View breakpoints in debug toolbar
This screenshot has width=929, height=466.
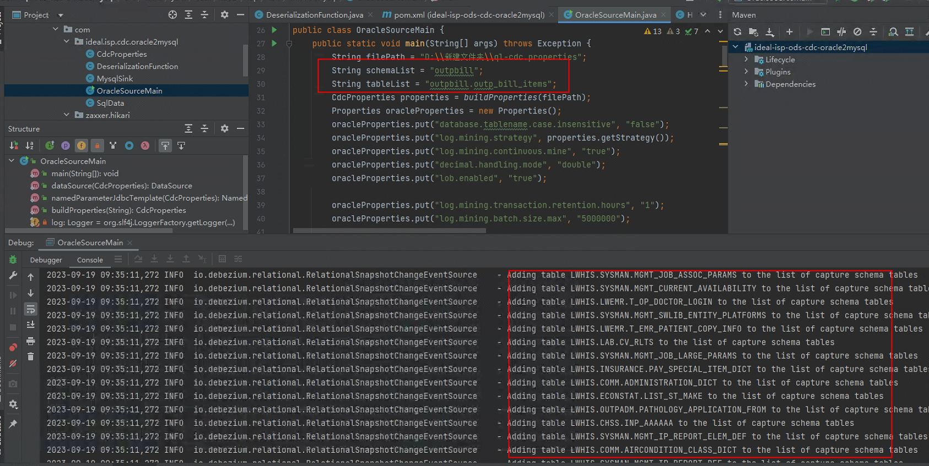point(13,347)
